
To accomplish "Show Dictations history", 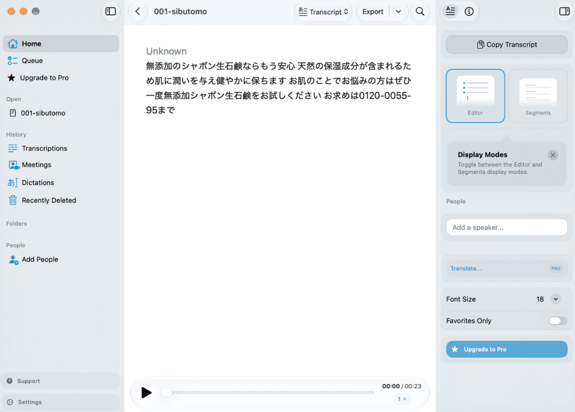I will 61,182.
